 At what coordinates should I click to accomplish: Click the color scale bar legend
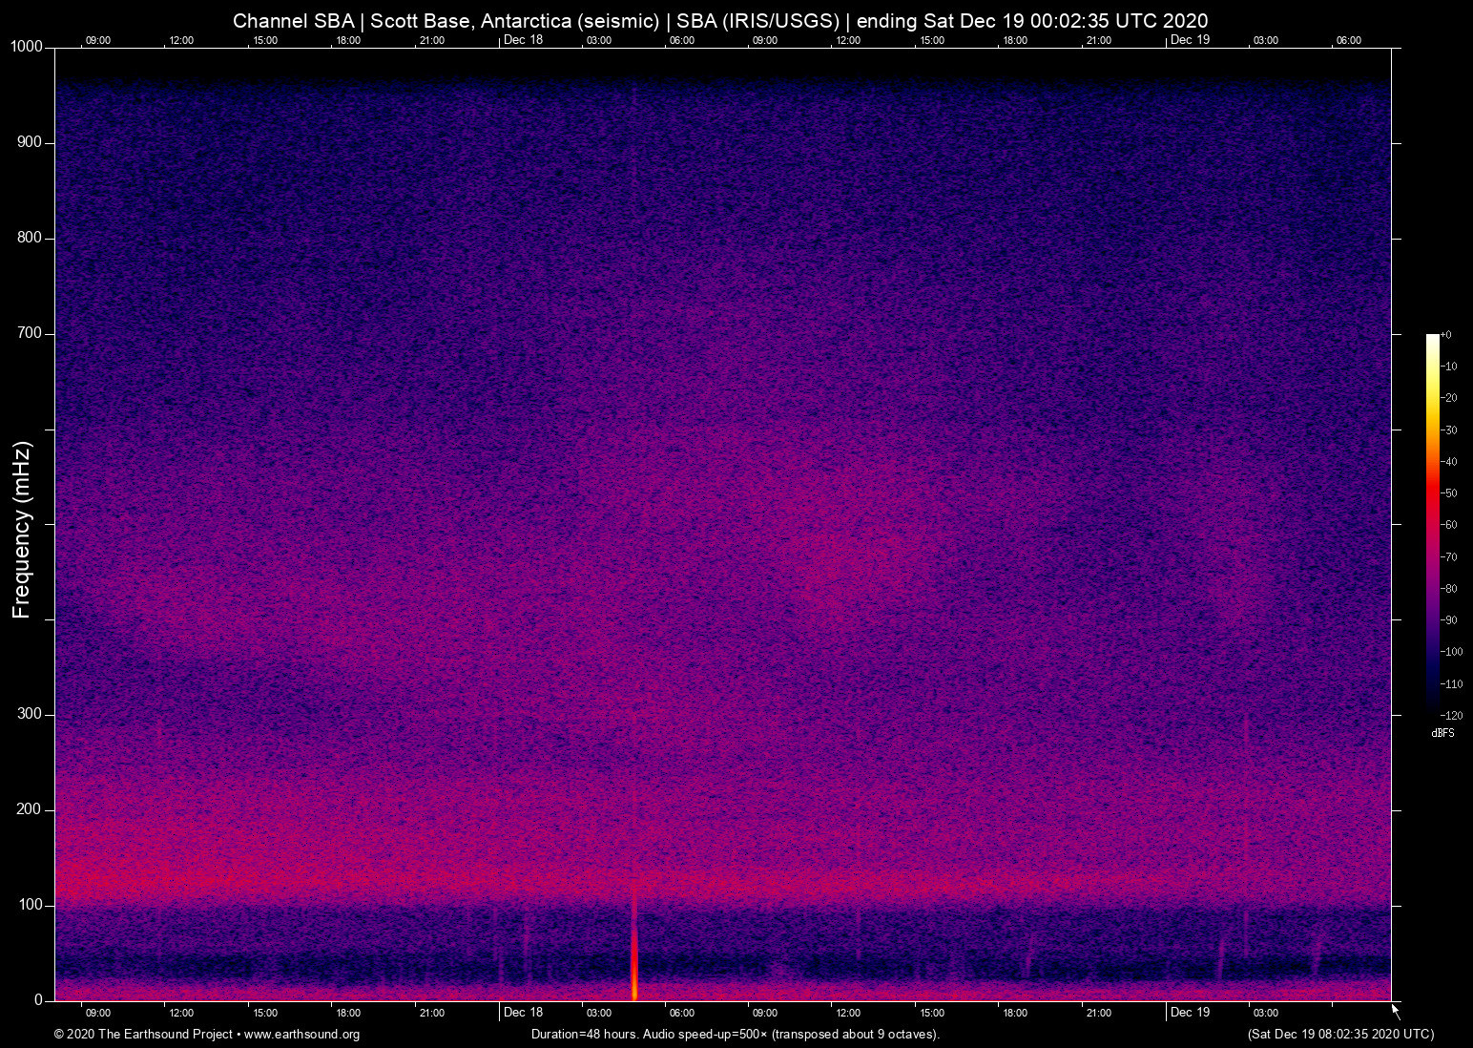(1432, 521)
